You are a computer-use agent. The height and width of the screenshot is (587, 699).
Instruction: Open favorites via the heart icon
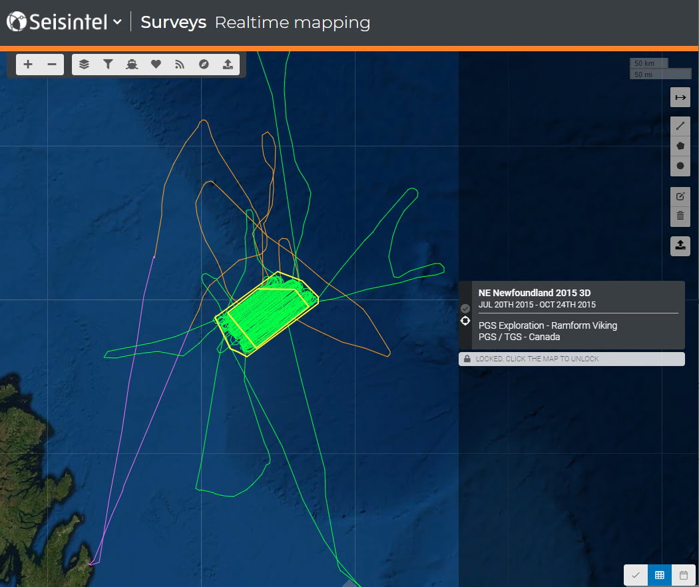click(x=155, y=64)
